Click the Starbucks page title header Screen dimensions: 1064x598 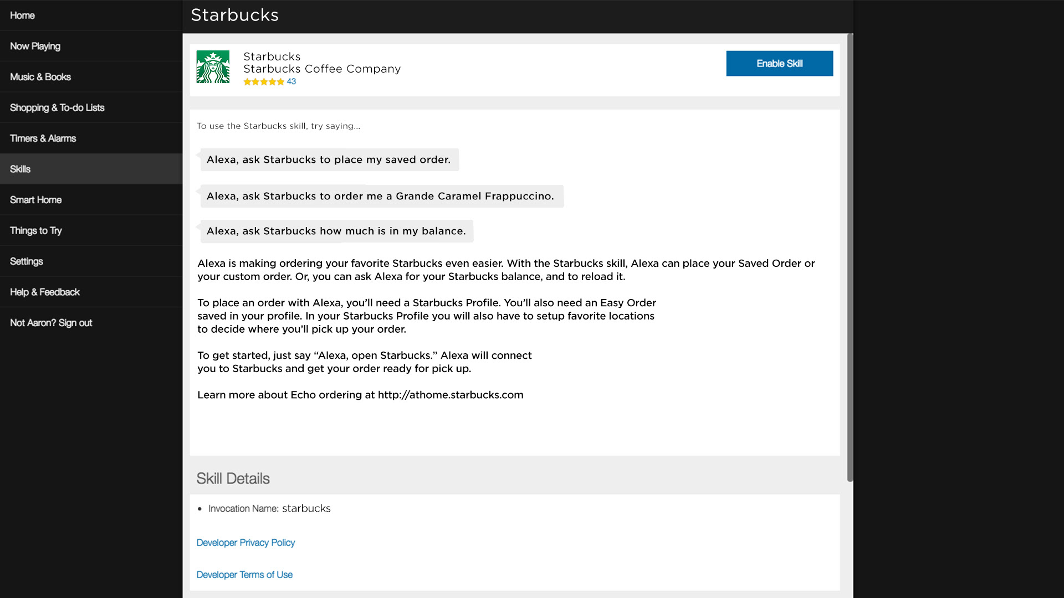(x=235, y=15)
